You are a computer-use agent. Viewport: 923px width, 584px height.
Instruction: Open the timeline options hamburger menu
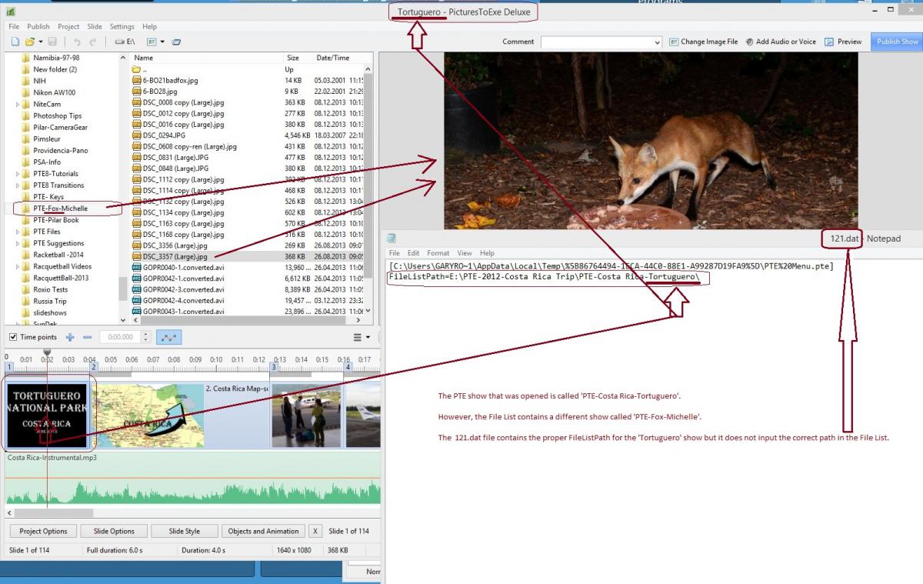pos(357,337)
